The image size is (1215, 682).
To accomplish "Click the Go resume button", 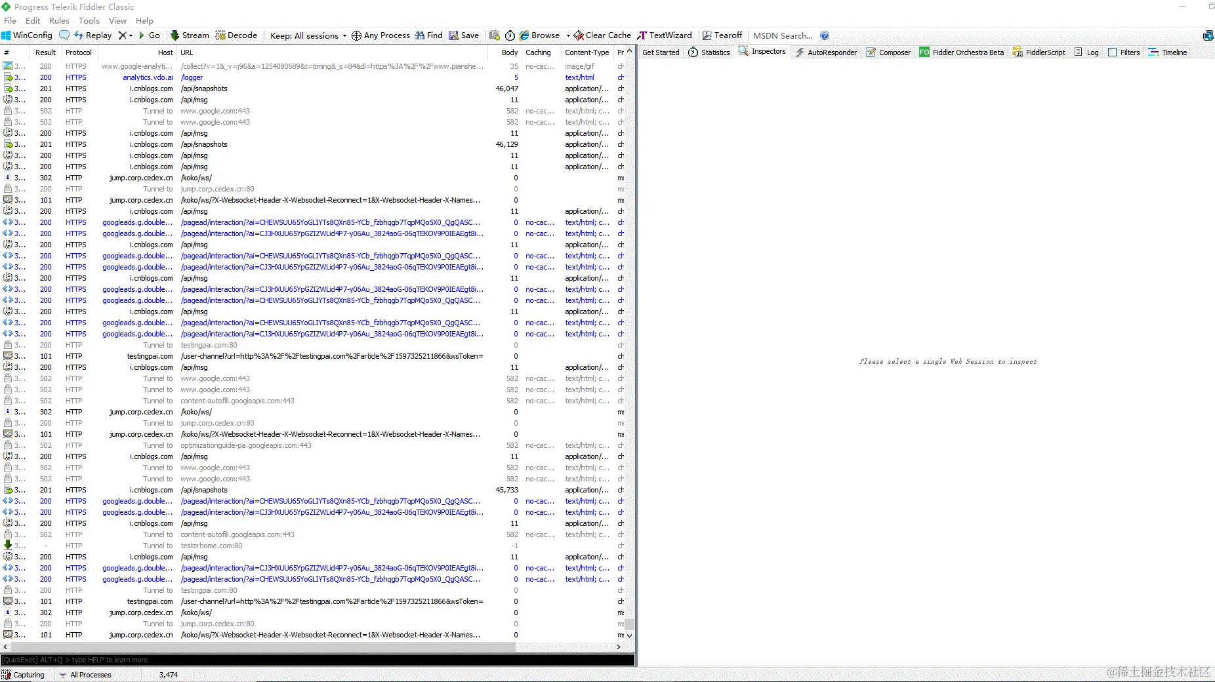I will pyautogui.click(x=150, y=35).
